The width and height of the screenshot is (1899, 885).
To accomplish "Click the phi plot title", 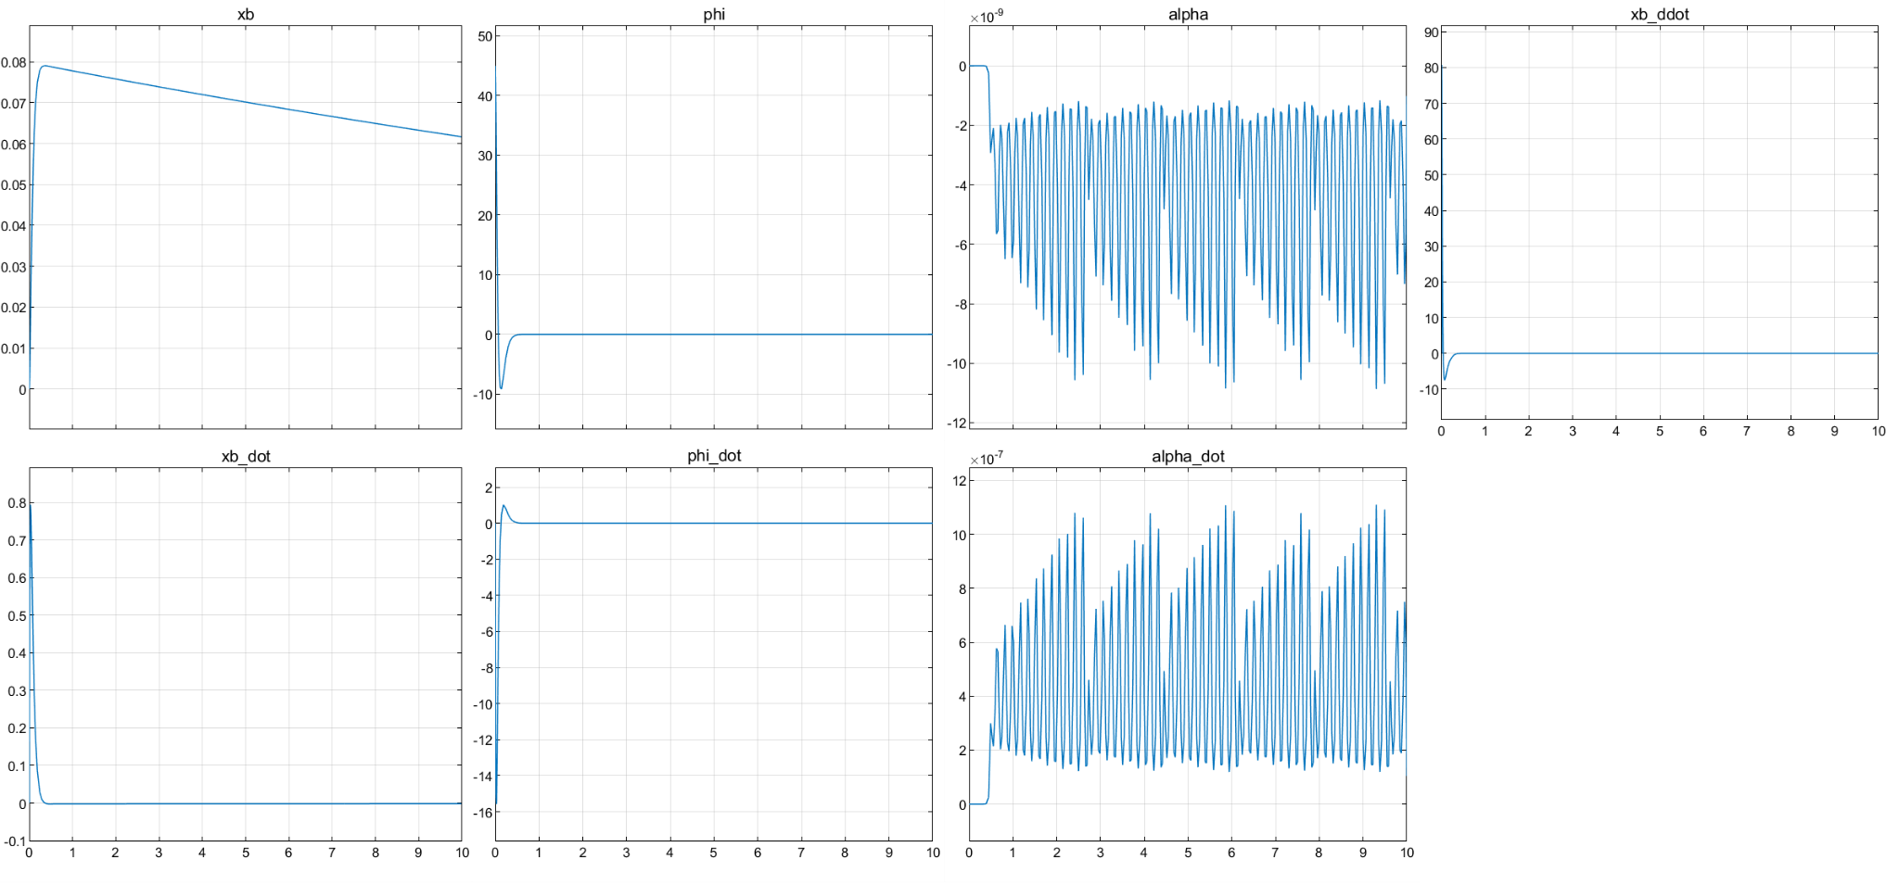I will pyautogui.click(x=713, y=15).
